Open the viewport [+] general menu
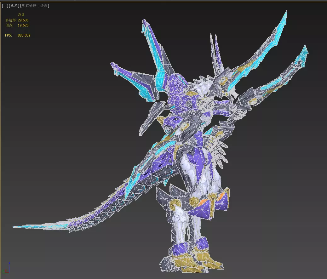The image size is (327, 279). pos(5,6)
